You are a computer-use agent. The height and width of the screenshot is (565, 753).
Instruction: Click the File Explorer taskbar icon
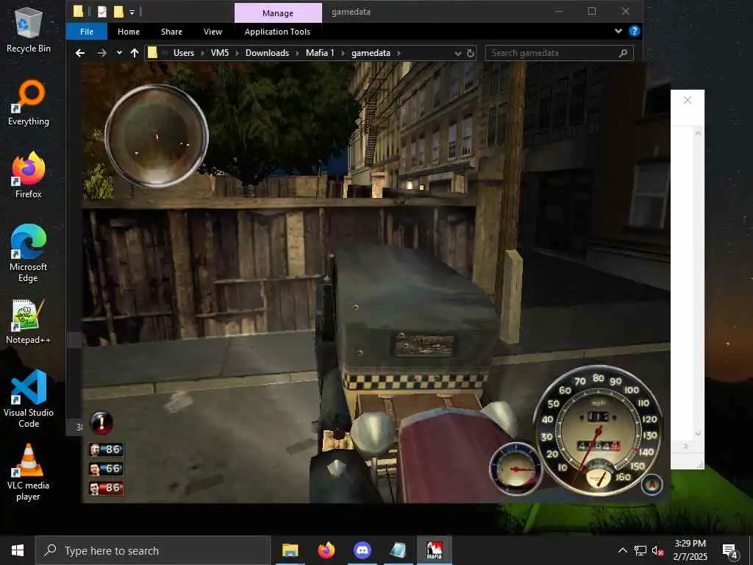point(290,550)
